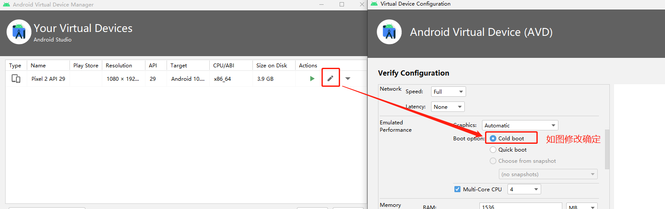Click the API value 29 cell
This screenshot has height=209, width=665.
[156, 79]
